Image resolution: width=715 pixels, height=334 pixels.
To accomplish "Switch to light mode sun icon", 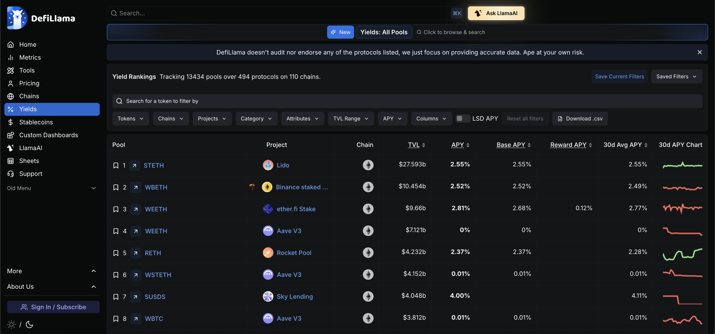I will [11, 325].
